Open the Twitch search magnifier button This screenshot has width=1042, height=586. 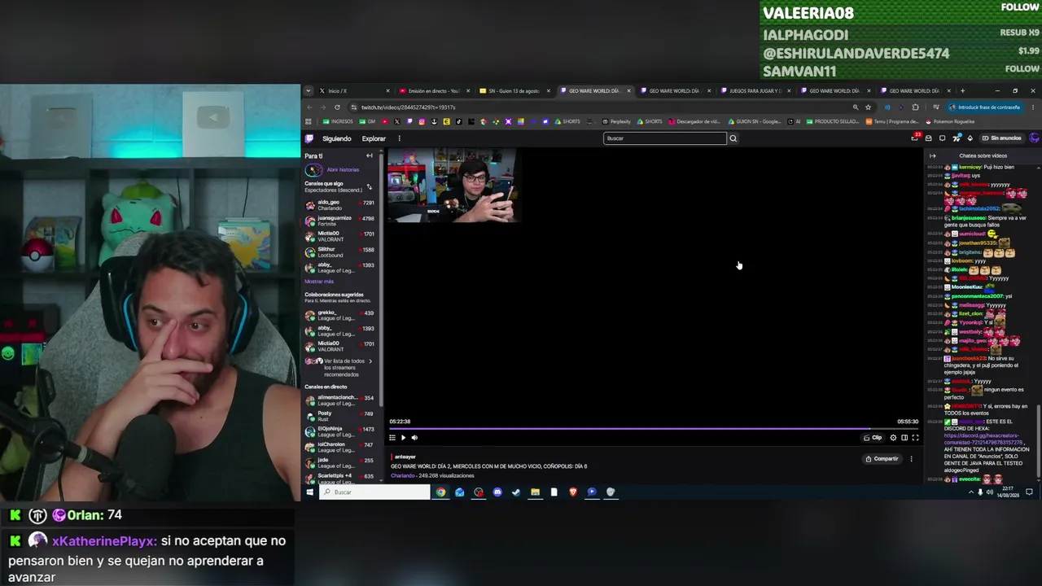733,138
